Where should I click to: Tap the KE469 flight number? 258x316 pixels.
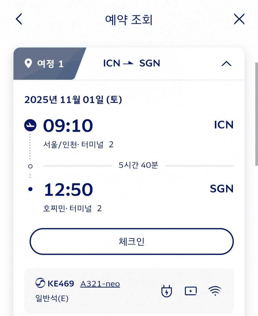(x=61, y=284)
